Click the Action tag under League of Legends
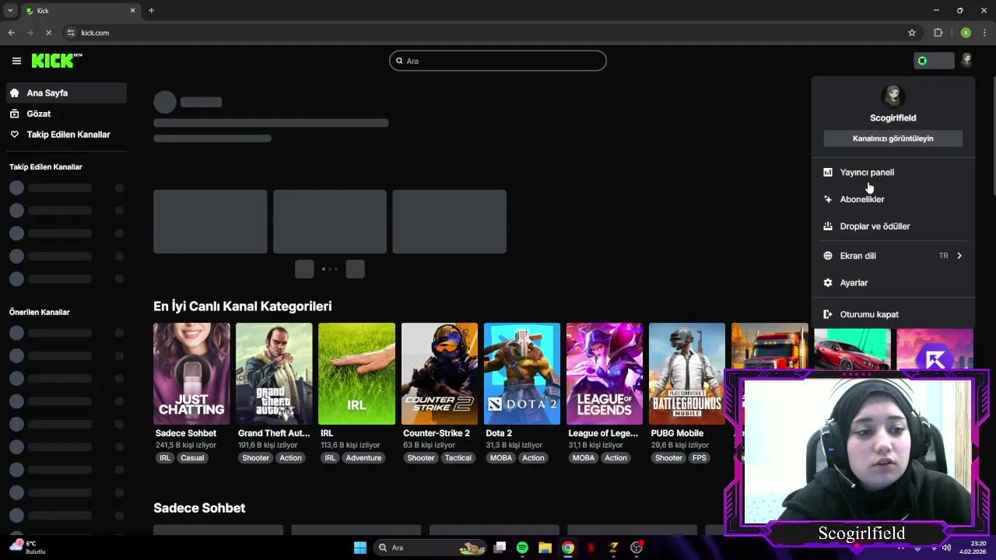Viewport: 996px width, 560px height. click(615, 458)
